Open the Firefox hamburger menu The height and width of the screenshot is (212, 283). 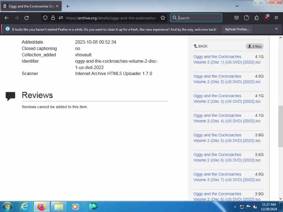[x=276, y=18]
